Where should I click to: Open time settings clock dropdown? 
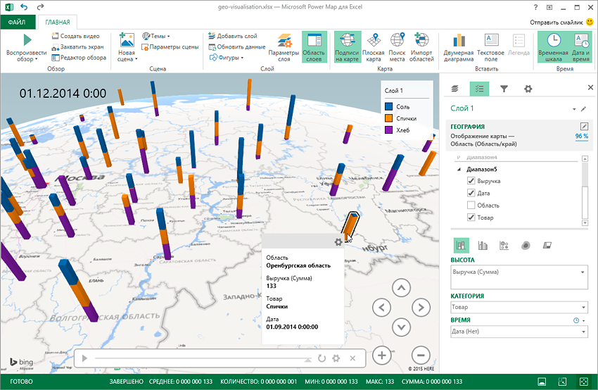click(578, 320)
